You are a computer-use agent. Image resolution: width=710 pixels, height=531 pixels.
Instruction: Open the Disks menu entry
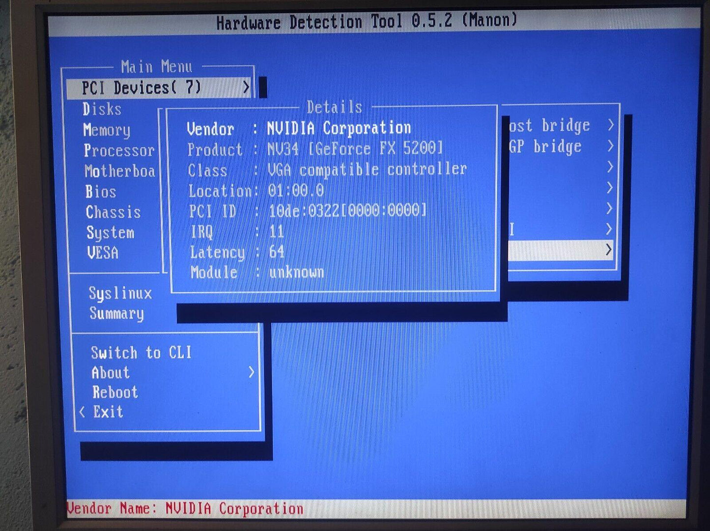coord(102,109)
